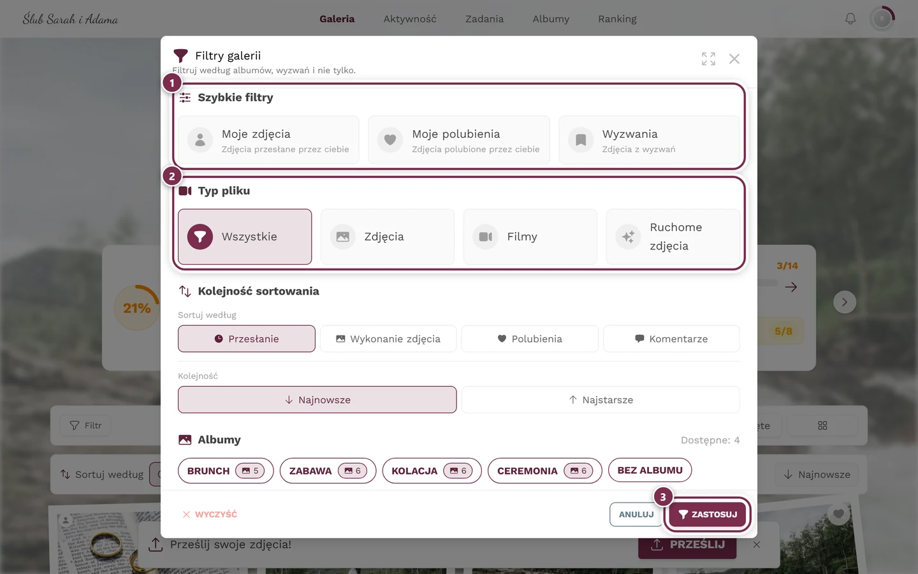Screen dimensions: 918x574
Task: Toggle the Moje zdjęcia quick filter
Action: (x=268, y=140)
